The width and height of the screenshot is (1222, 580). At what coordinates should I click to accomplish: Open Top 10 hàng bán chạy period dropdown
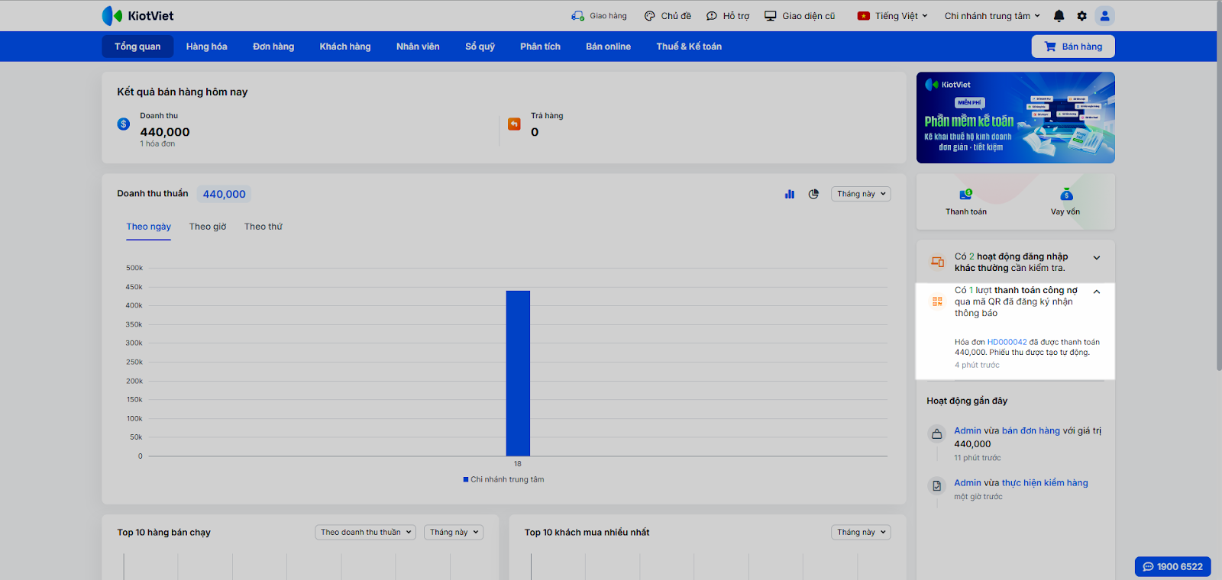pos(454,533)
